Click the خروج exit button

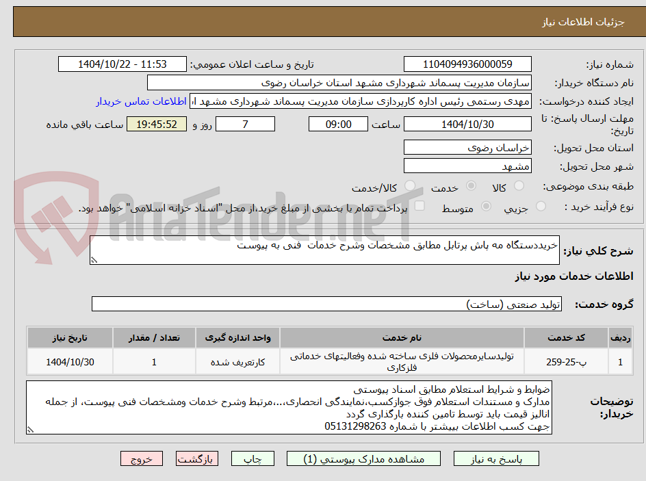(142, 458)
